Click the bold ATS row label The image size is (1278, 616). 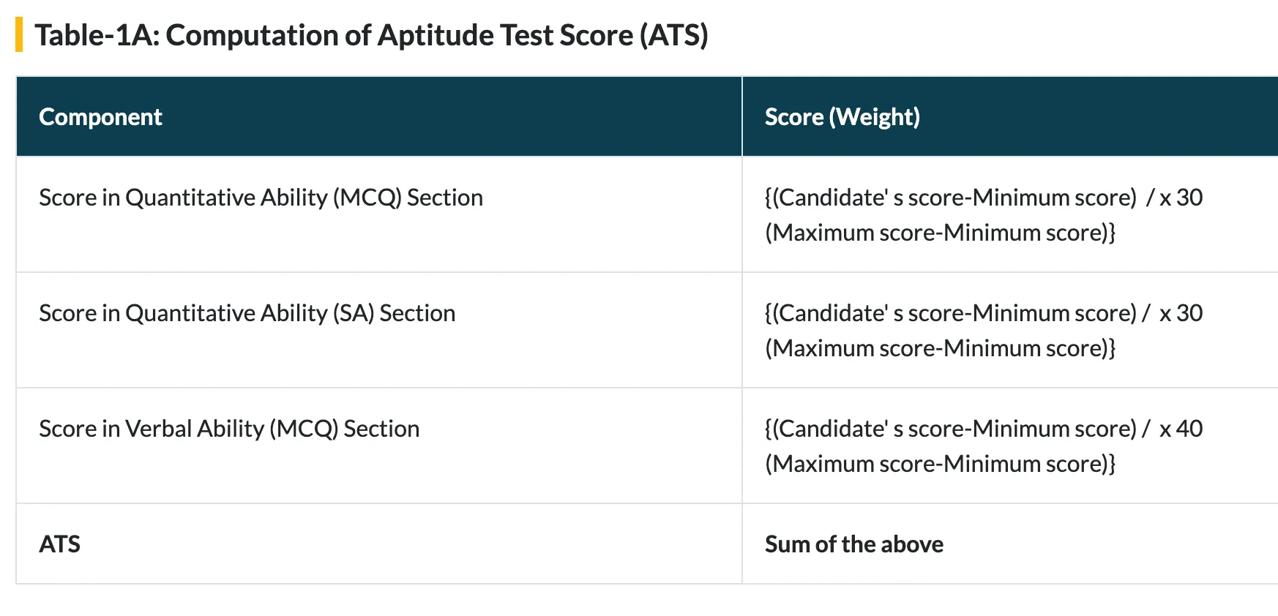[59, 544]
